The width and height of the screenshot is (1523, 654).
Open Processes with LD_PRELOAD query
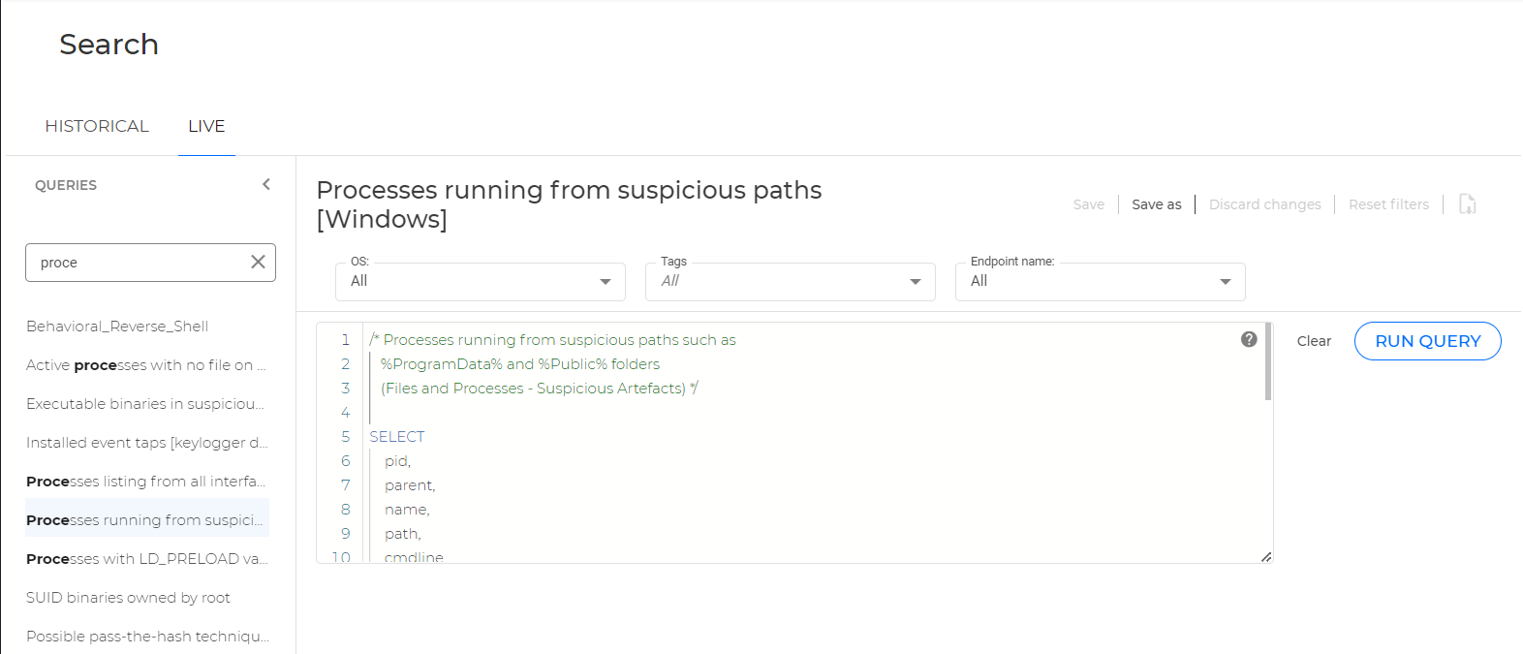147,559
